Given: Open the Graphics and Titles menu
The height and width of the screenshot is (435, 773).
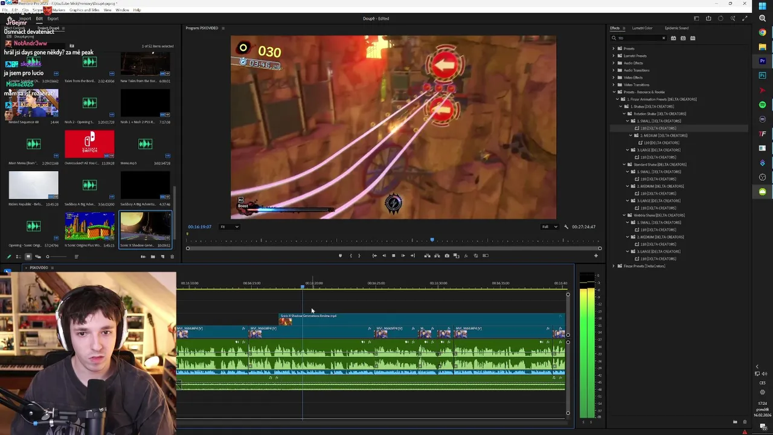Looking at the screenshot, I should pyautogui.click(x=85, y=10).
